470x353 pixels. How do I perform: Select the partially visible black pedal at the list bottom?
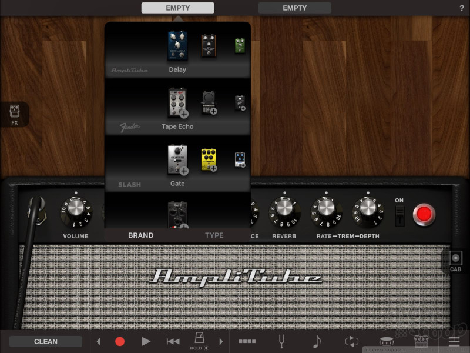pyautogui.click(x=177, y=215)
